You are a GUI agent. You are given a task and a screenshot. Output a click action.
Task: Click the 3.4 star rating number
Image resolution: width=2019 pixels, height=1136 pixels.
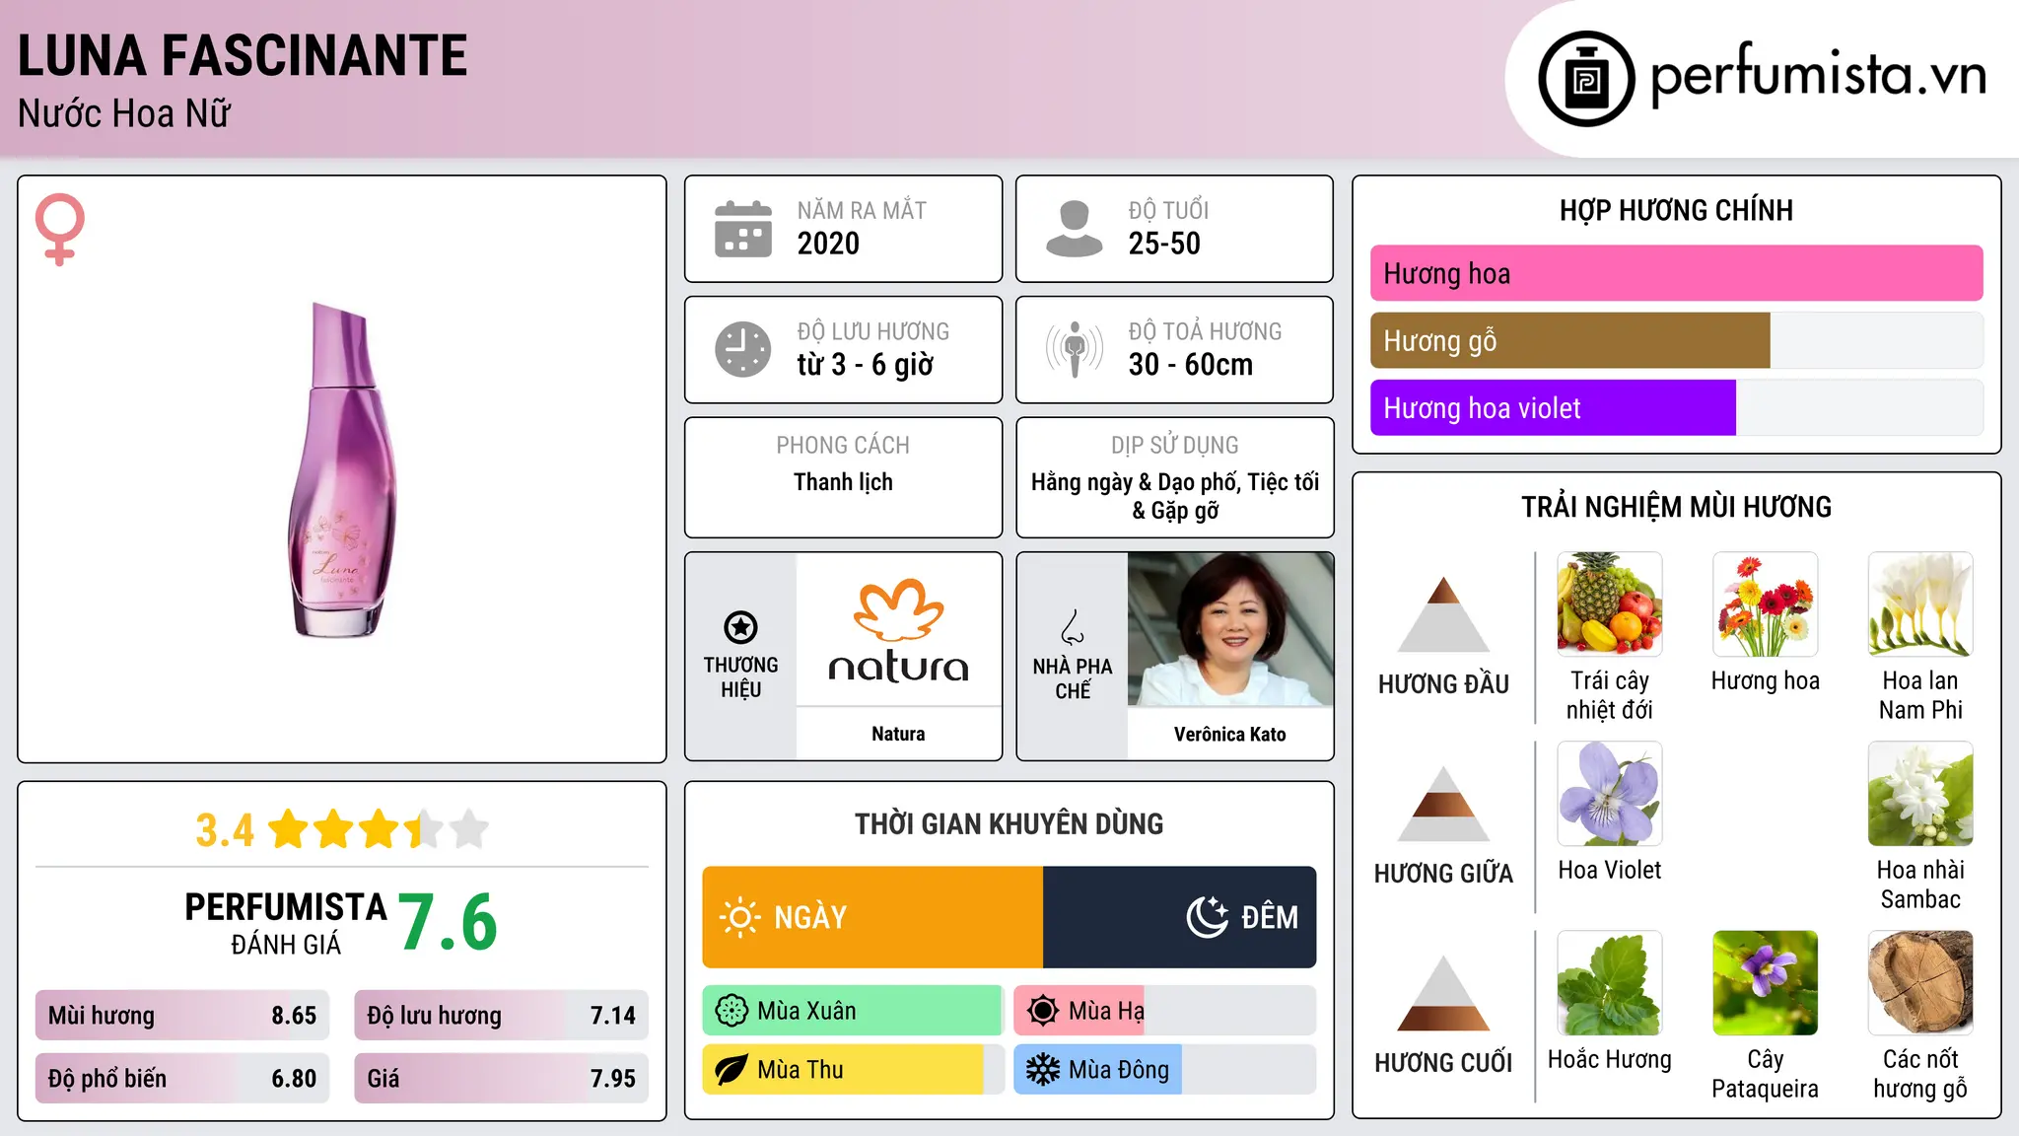225,830
